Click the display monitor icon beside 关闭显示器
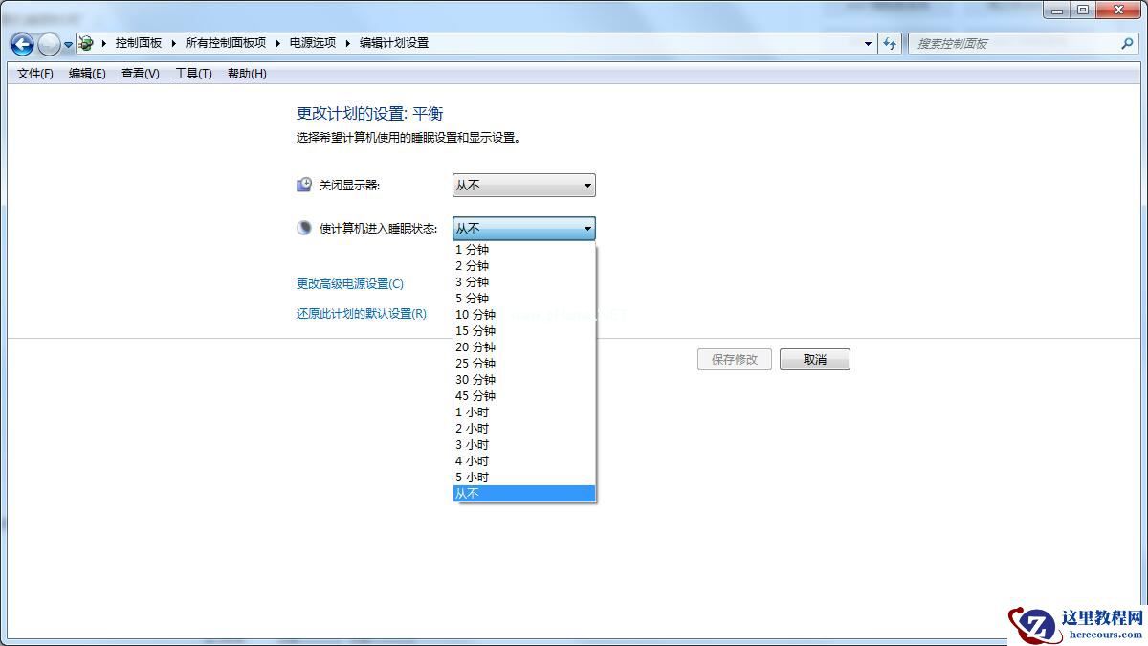The height and width of the screenshot is (646, 1148). (303, 184)
